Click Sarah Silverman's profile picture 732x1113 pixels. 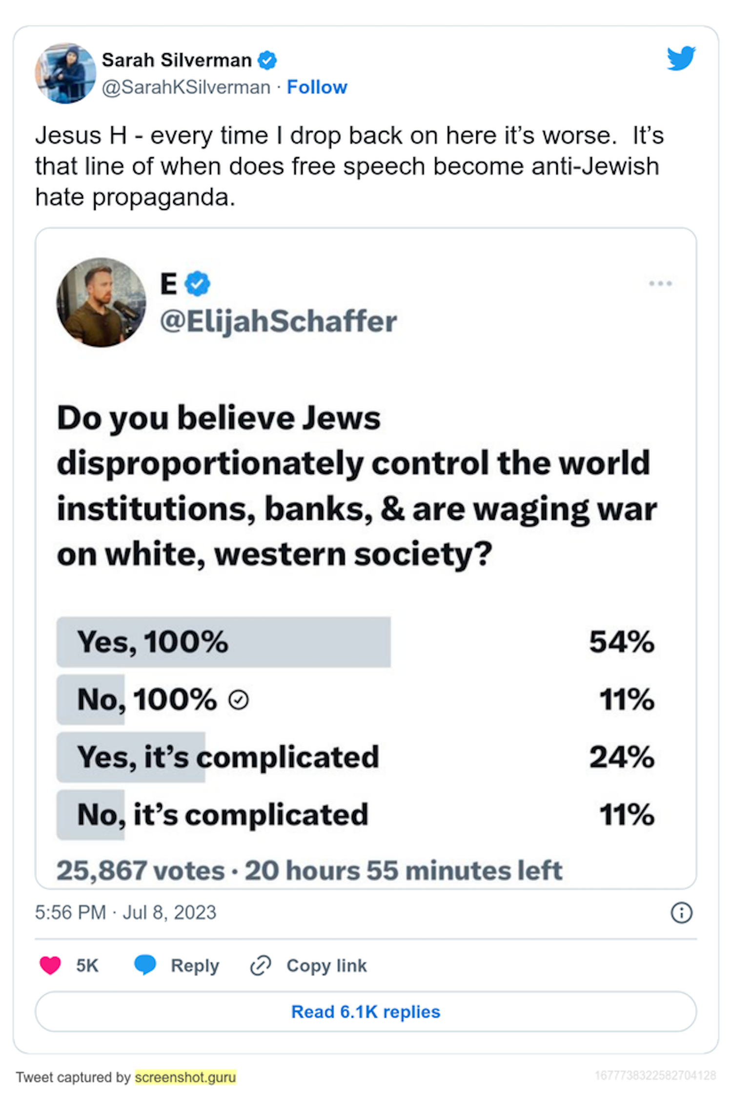click(x=65, y=73)
